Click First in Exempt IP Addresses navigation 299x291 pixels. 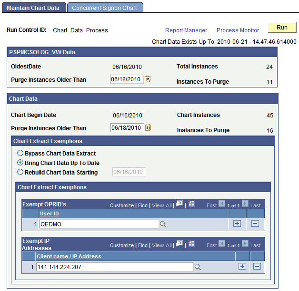click(x=212, y=245)
